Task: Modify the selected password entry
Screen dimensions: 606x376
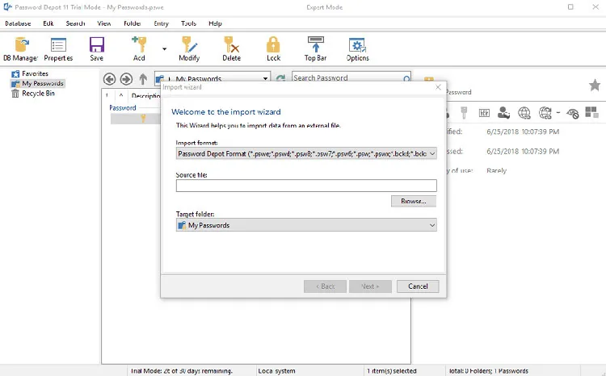Action: tap(189, 49)
